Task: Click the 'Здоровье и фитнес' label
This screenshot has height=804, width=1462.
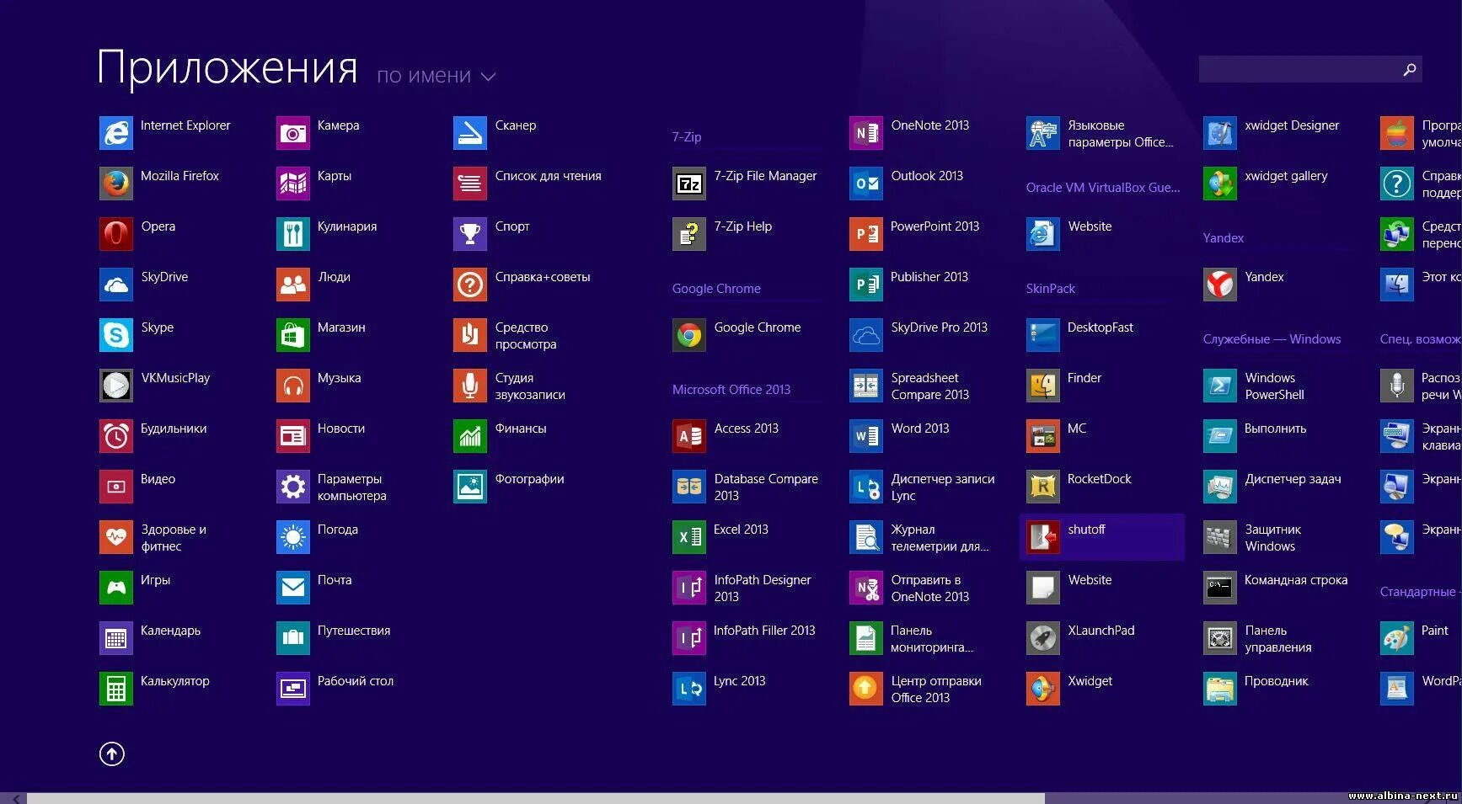Action: (174, 538)
